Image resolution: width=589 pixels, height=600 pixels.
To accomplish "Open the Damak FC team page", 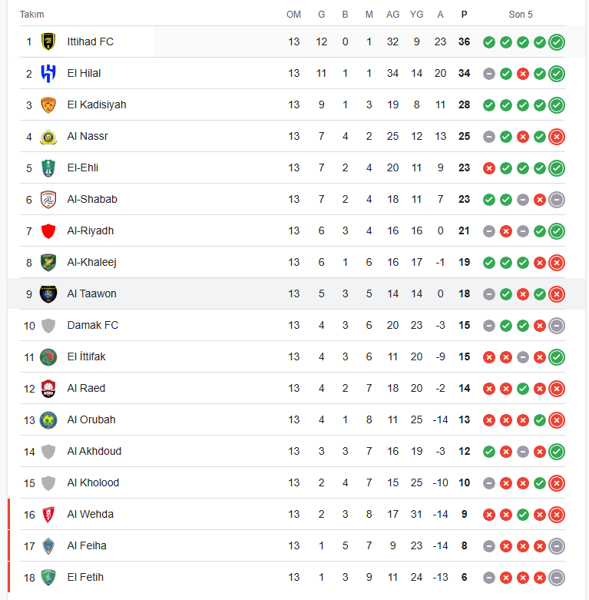I will pyautogui.click(x=93, y=325).
